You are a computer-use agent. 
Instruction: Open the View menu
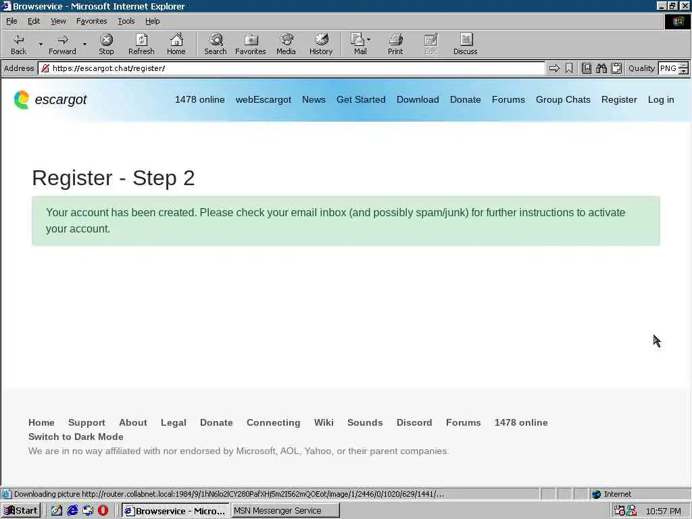point(58,21)
